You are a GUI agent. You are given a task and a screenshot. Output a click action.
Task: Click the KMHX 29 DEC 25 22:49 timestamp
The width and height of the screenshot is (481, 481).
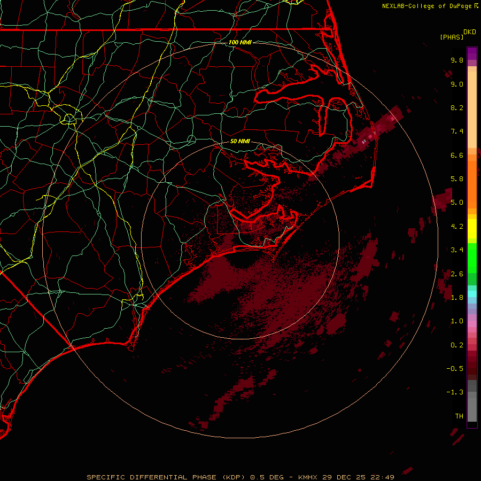point(346,477)
